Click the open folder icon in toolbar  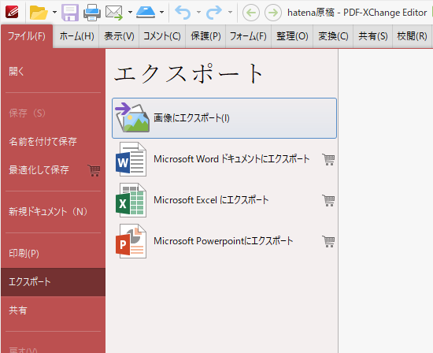39,12
